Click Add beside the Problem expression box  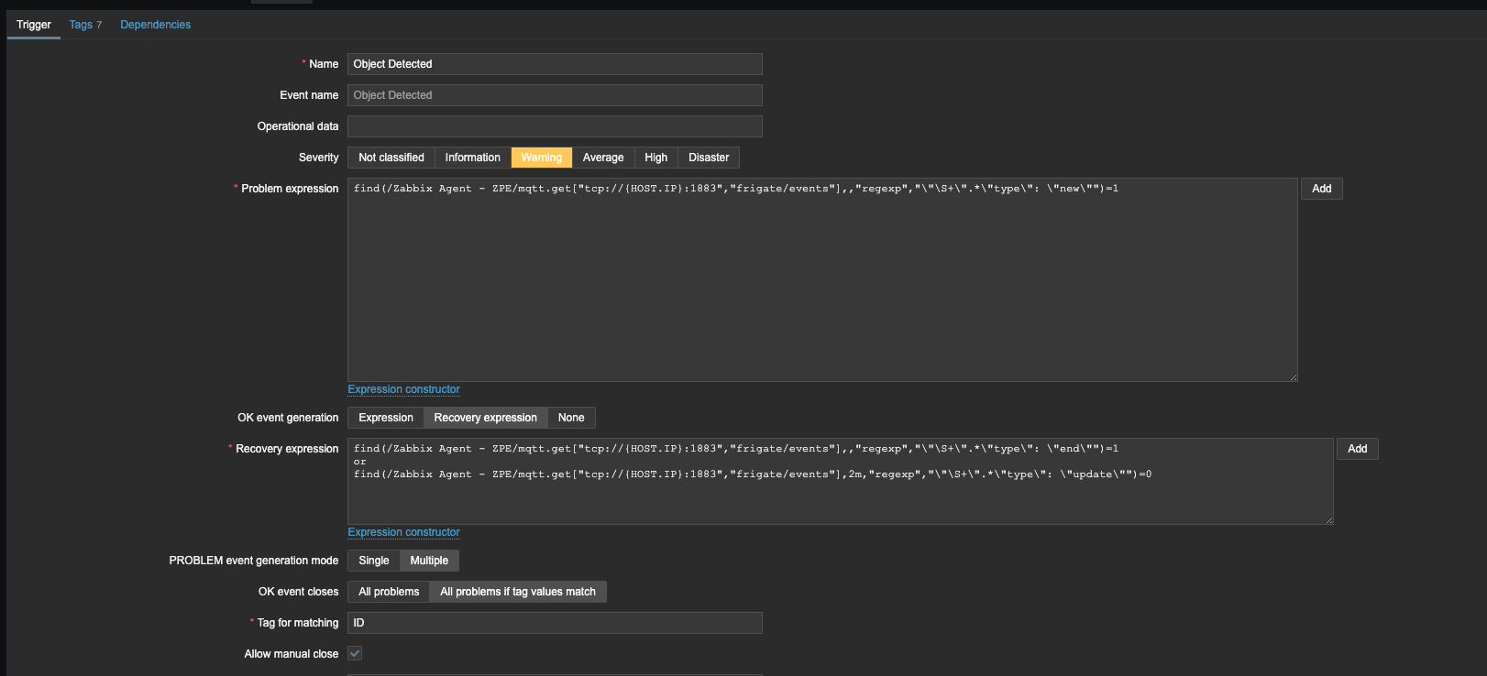coord(1321,189)
